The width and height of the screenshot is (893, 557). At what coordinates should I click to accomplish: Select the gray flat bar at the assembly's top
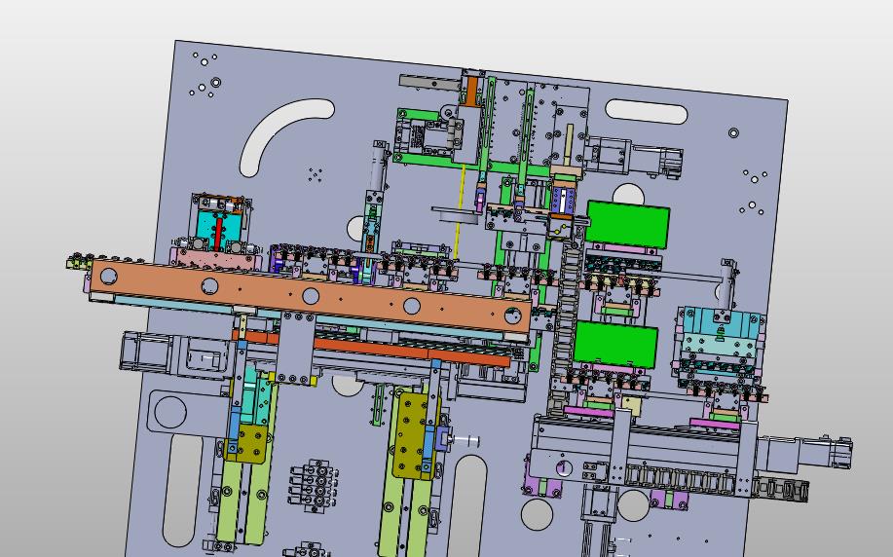pyautogui.click(x=430, y=83)
